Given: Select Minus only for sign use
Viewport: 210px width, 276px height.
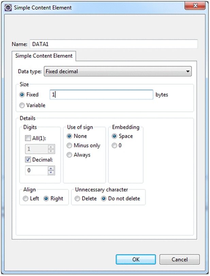Looking at the screenshot, I should 70,145.
